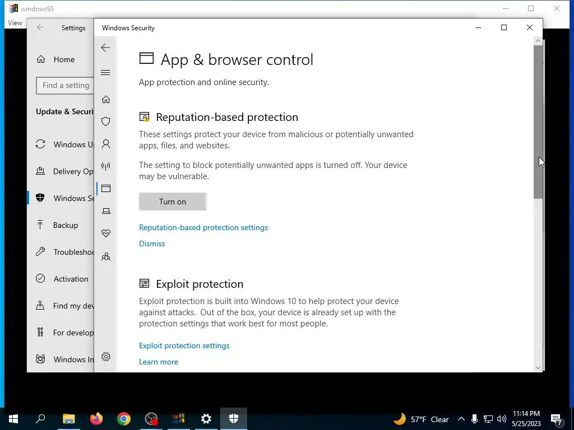The image size is (574, 430).
Task: Click the scrollbar down arrow in Windows Security
Action: tap(538, 367)
